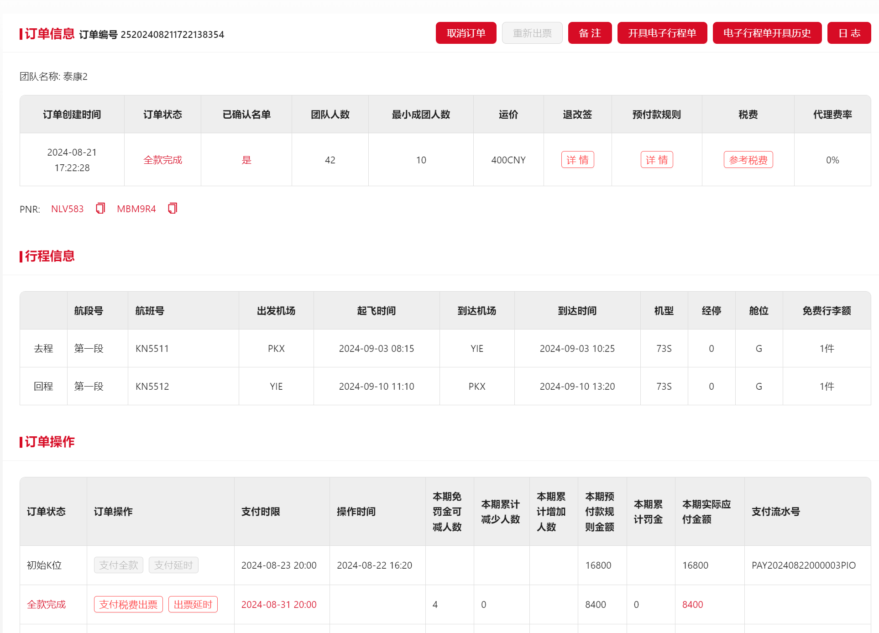Click 支付税费出票 in order operations
879x633 pixels.
pos(128,604)
